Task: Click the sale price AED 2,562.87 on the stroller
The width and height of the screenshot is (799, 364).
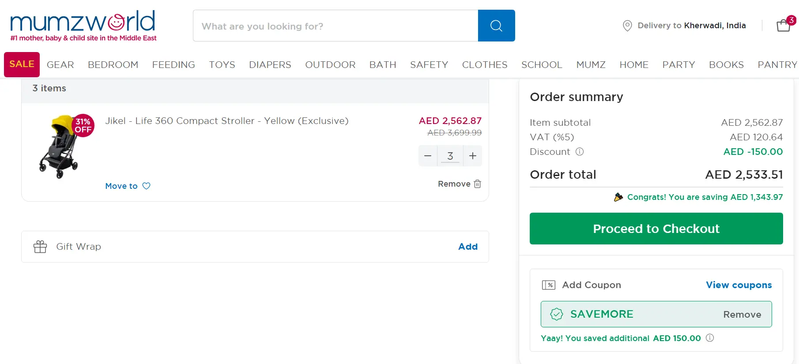Action: pyautogui.click(x=450, y=121)
